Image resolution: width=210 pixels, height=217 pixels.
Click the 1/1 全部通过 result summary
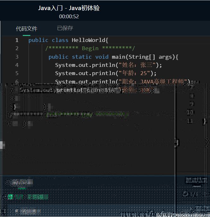point(30,197)
